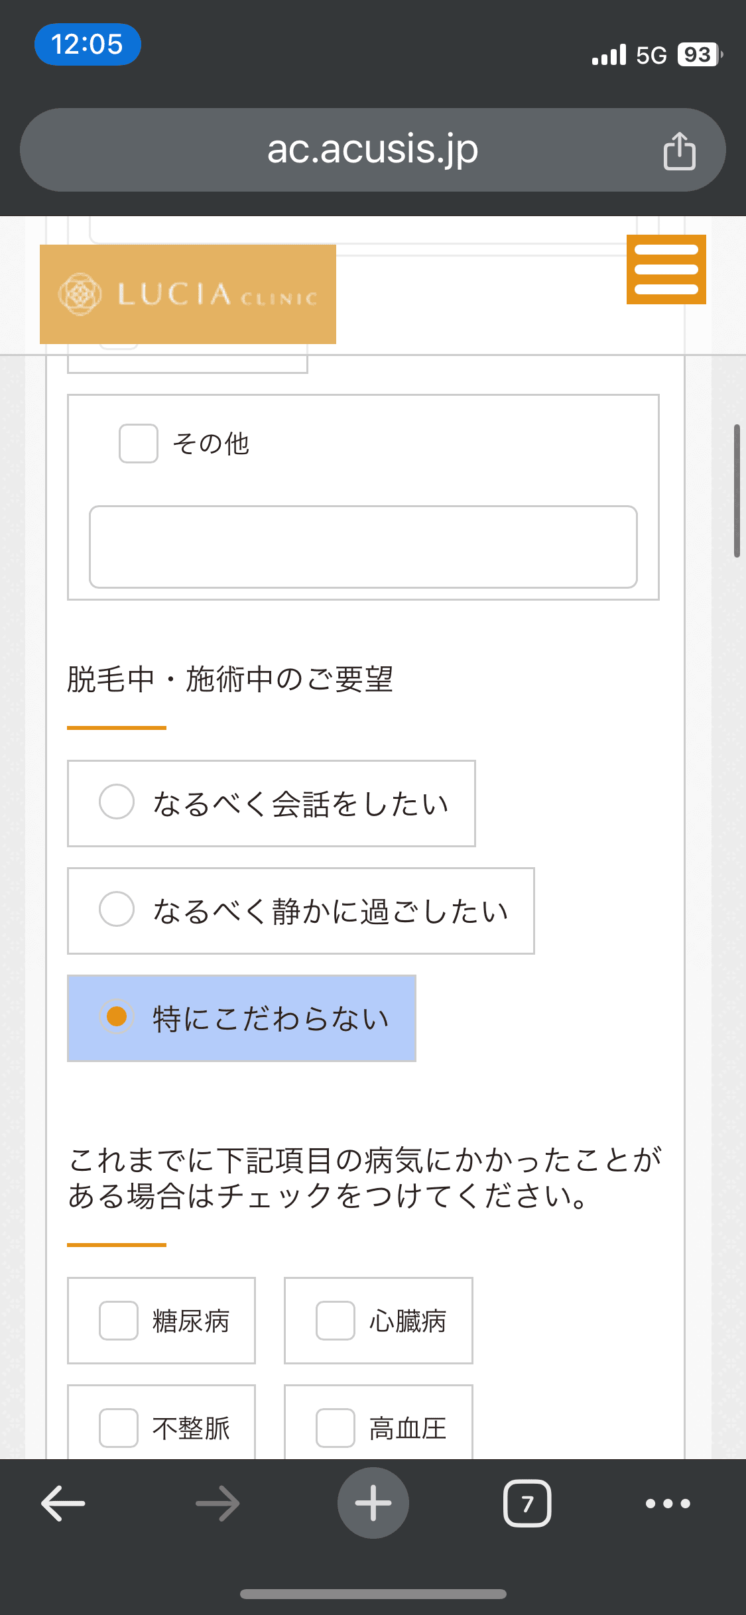
Task: Tap the Lucia Clinic logo
Action: point(188,294)
